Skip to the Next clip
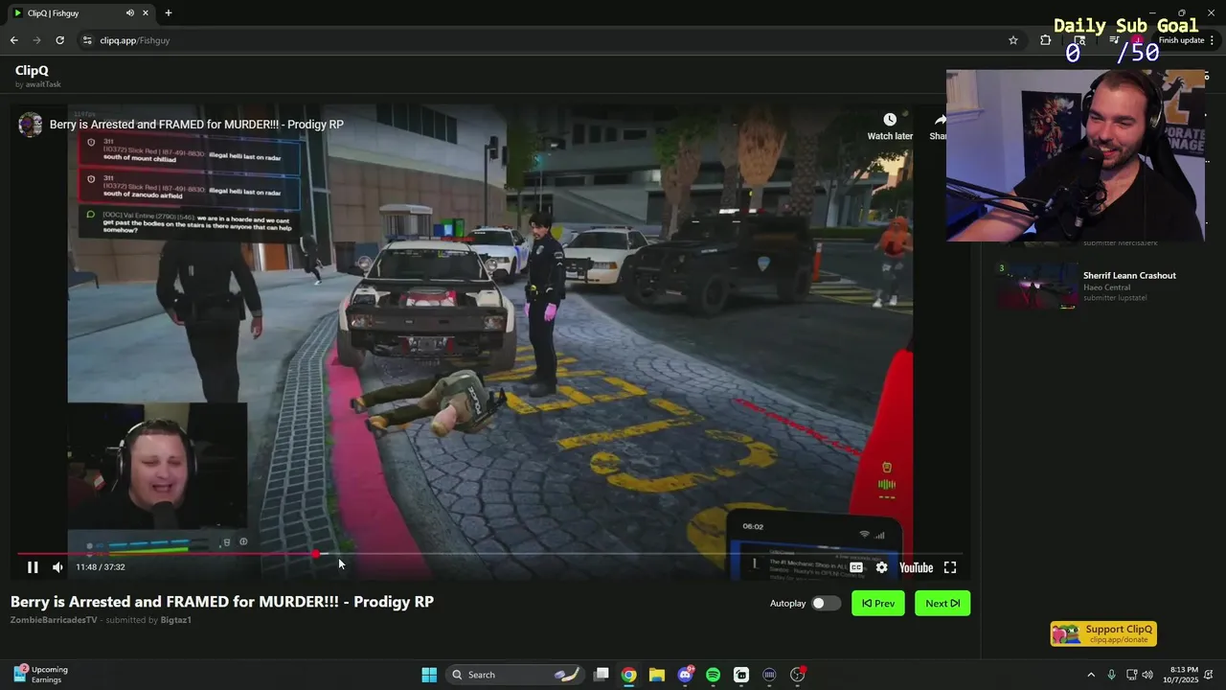 942,603
